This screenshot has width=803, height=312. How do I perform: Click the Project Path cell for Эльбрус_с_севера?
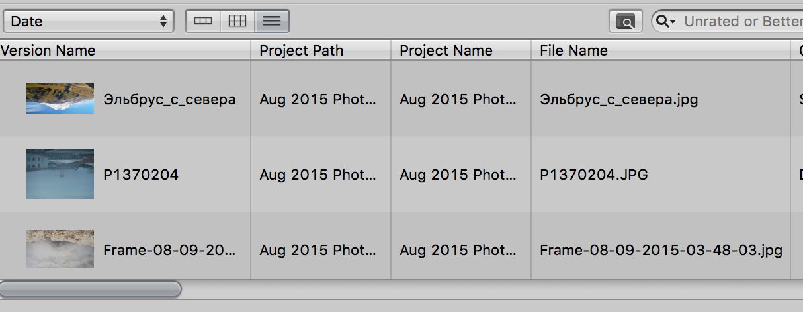pos(318,99)
